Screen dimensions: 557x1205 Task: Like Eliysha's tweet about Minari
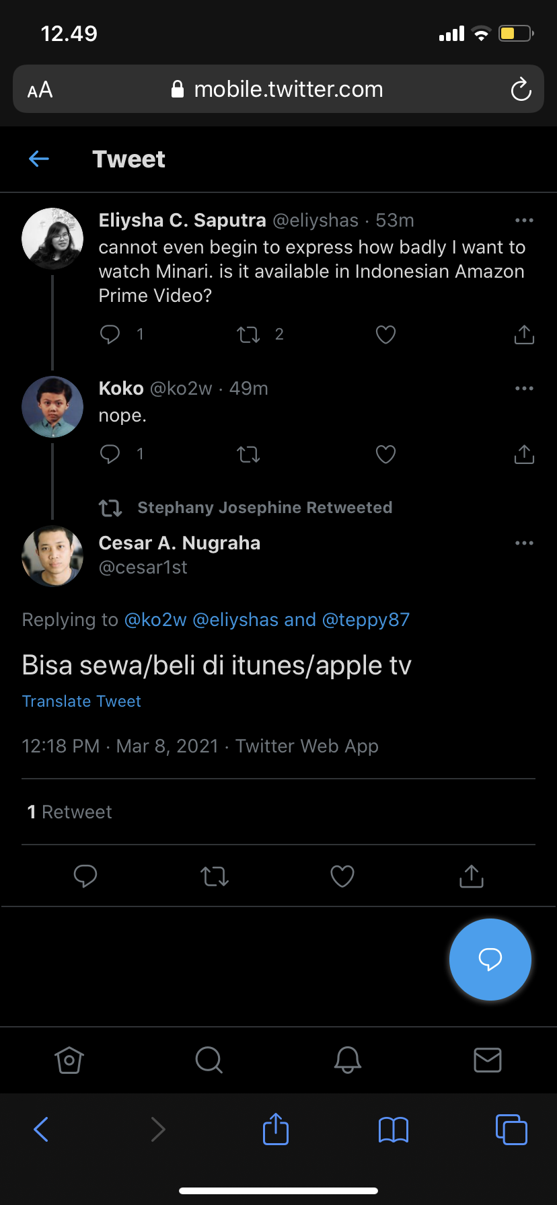click(385, 335)
